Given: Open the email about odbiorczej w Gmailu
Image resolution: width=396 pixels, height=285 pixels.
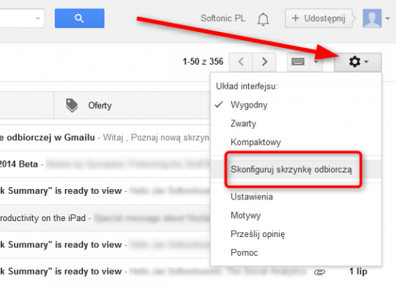Looking at the screenshot, I should pyautogui.click(x=105, y=138).
